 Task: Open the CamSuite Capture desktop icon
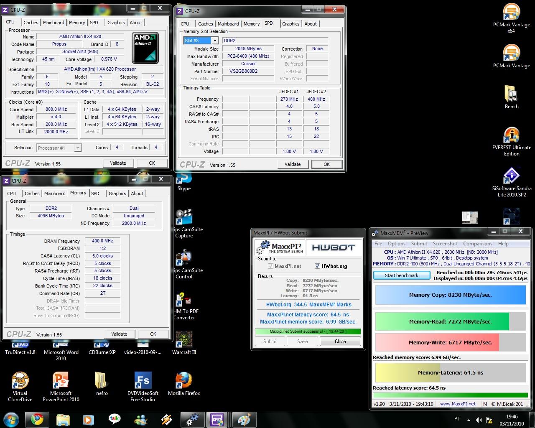[184, 224]
